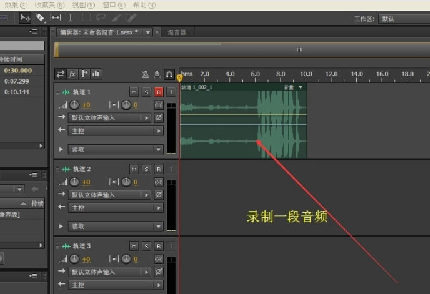Open track 2 主控 output dropdown
Image resolution: width=430 pixels, height=294 pixels.
[x=116, y=207]
